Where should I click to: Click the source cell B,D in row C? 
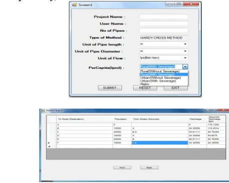coord(160,132)
